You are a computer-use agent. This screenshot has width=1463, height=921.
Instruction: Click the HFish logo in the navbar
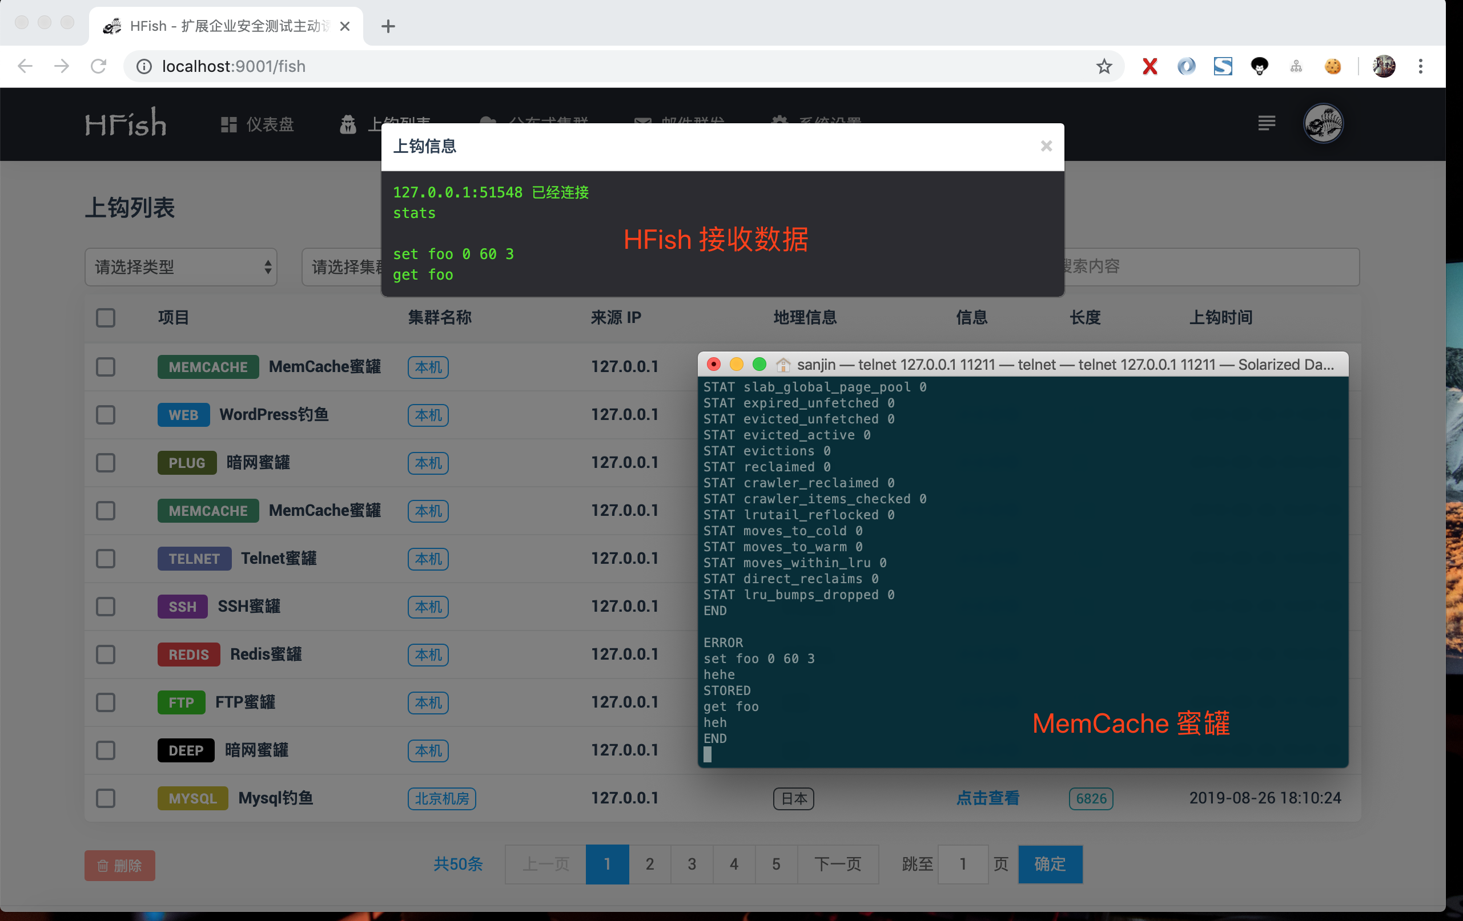coord(125,123)
